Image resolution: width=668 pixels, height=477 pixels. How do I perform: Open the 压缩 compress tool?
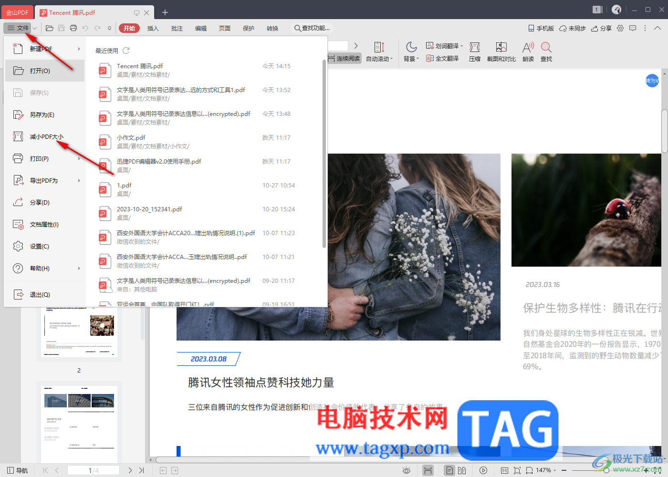(x=475, y=52)
